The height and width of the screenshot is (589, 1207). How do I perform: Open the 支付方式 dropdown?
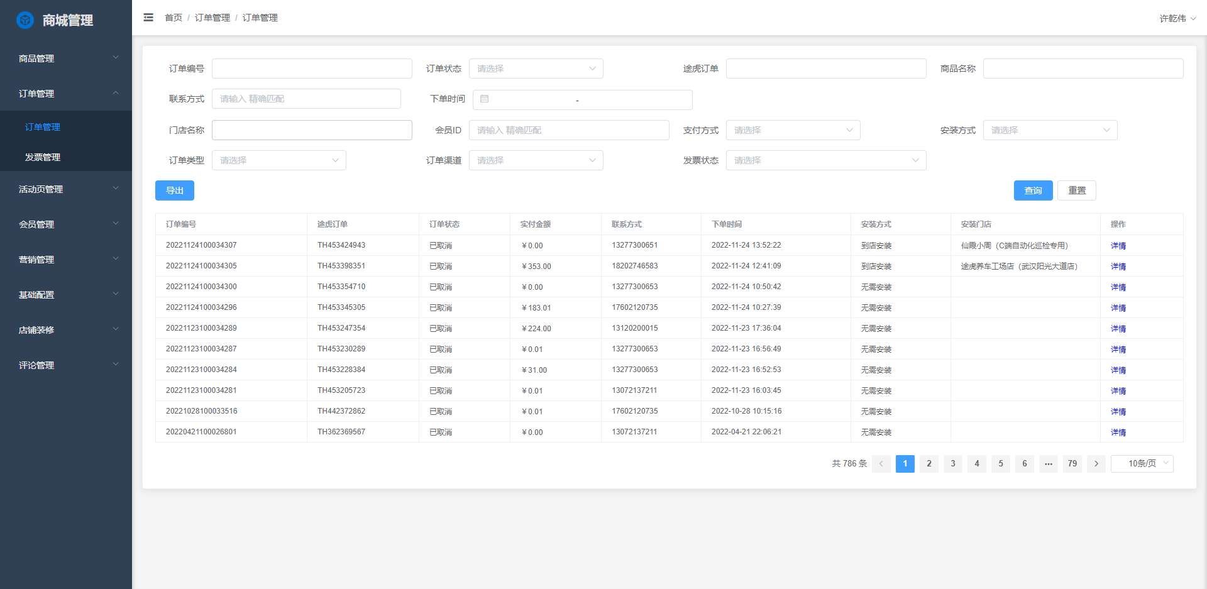pos(793,130)
